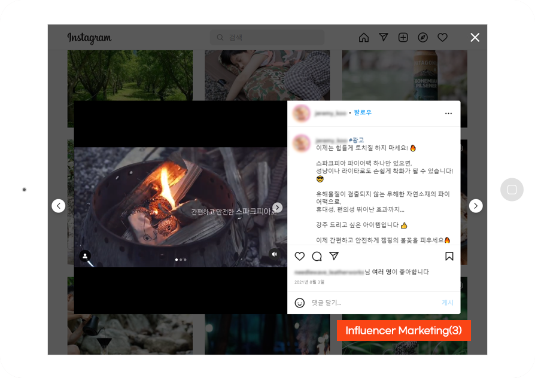Click the campfire video media

[x=181, y=207]
